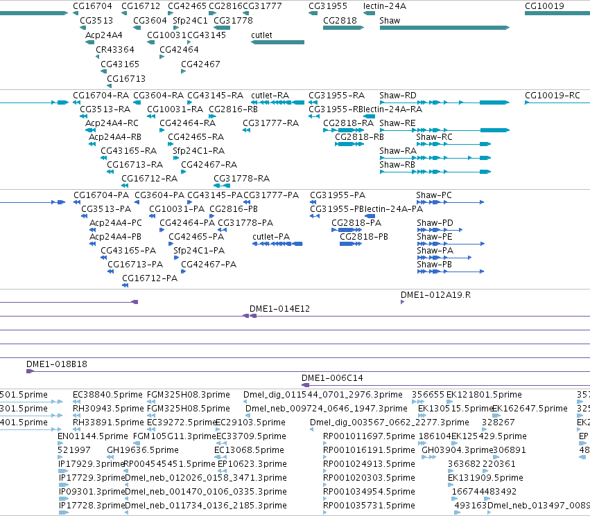Select transcript CG2818-RB
Viewport: 590px width, 516px height.
[x=359, y=137]
